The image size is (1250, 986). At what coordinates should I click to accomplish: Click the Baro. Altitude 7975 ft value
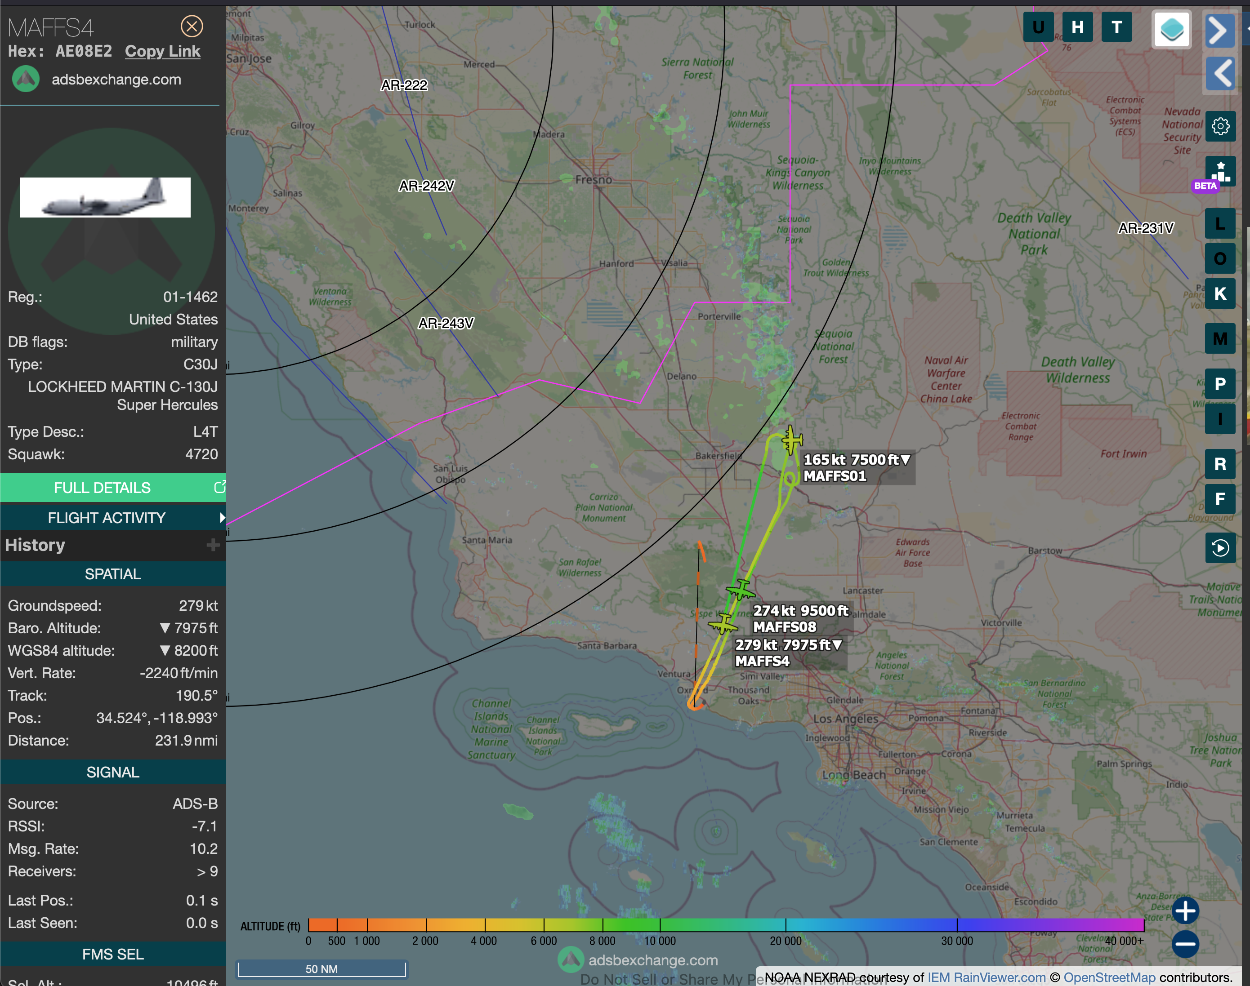[189, 628]
